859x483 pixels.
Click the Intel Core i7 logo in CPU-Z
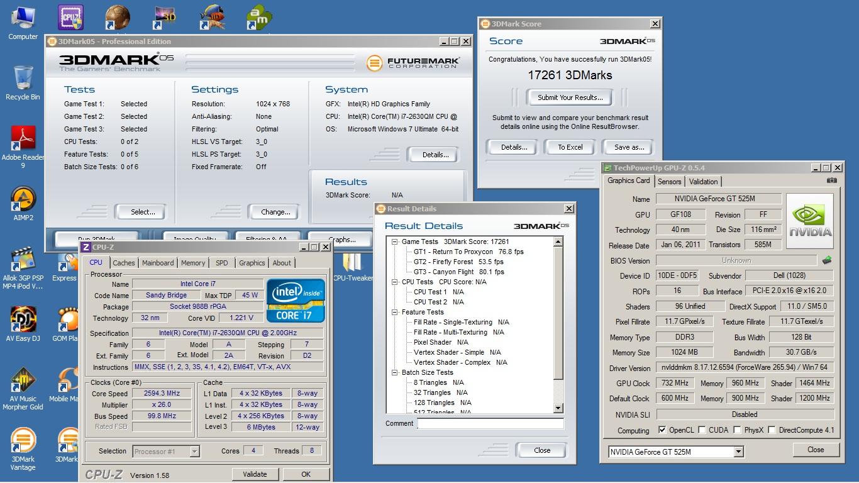pos(296,301)
